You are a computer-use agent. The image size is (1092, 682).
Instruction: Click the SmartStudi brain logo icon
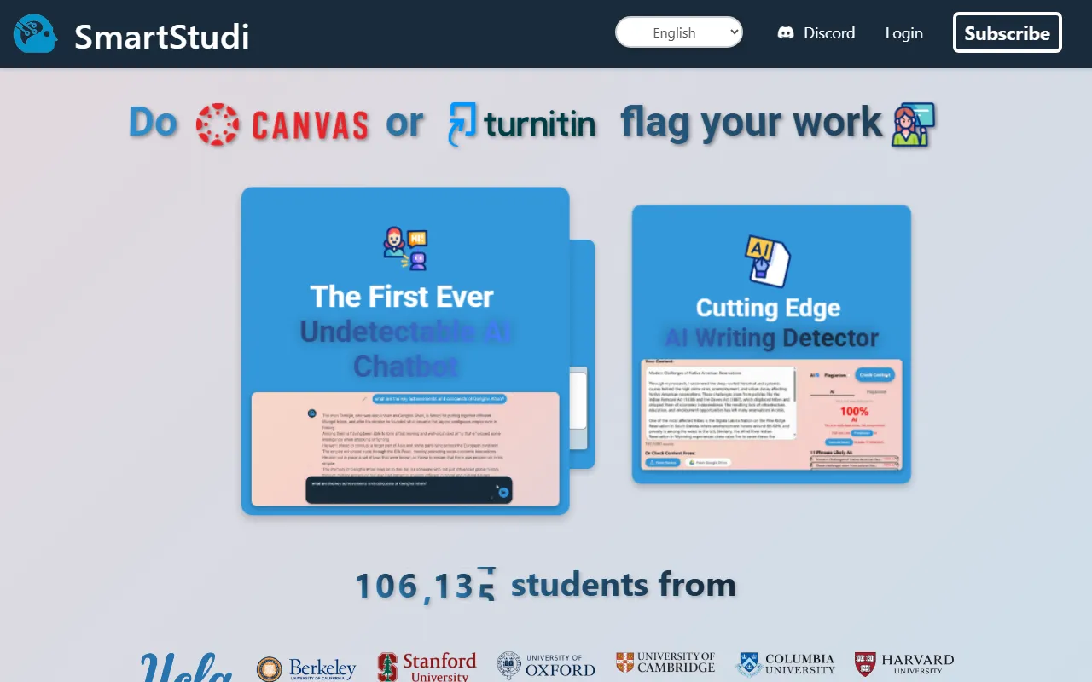(35, 34)
